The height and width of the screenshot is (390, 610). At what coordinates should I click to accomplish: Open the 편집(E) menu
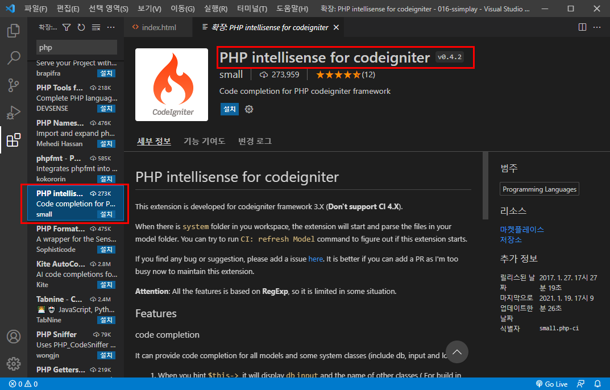(x=68, y=9)
